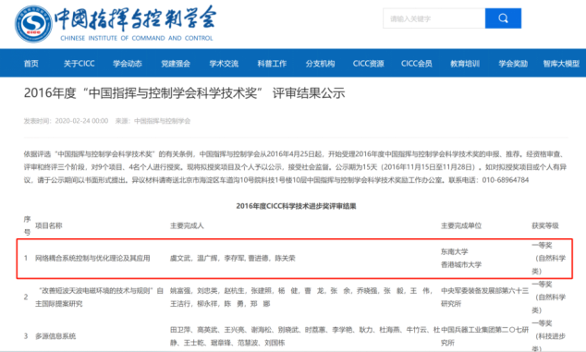Click the 主要完成人 column header
The height and width of the screenshot is (352, 586).
[187, 225]
